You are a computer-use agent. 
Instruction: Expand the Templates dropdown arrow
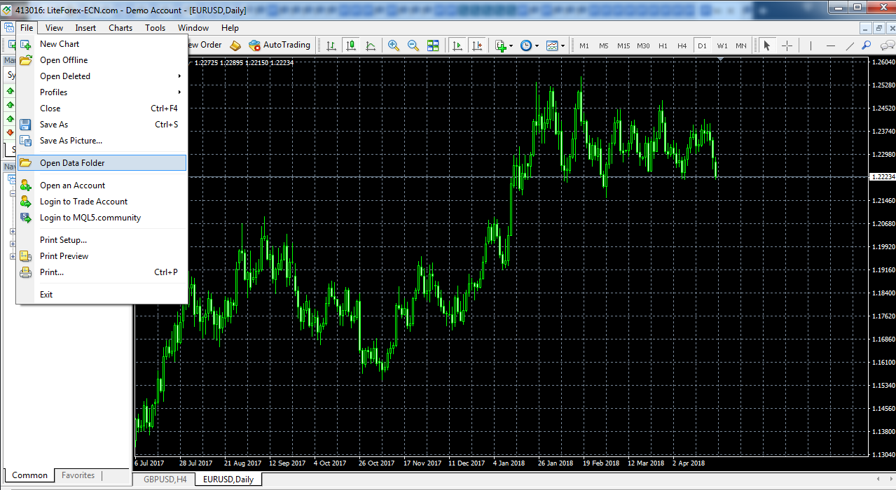click(x=563, y=45)
